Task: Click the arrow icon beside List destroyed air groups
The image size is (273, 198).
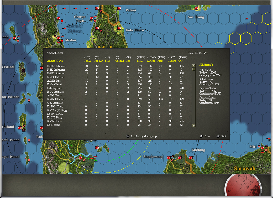Action: [x=128, y=136]
